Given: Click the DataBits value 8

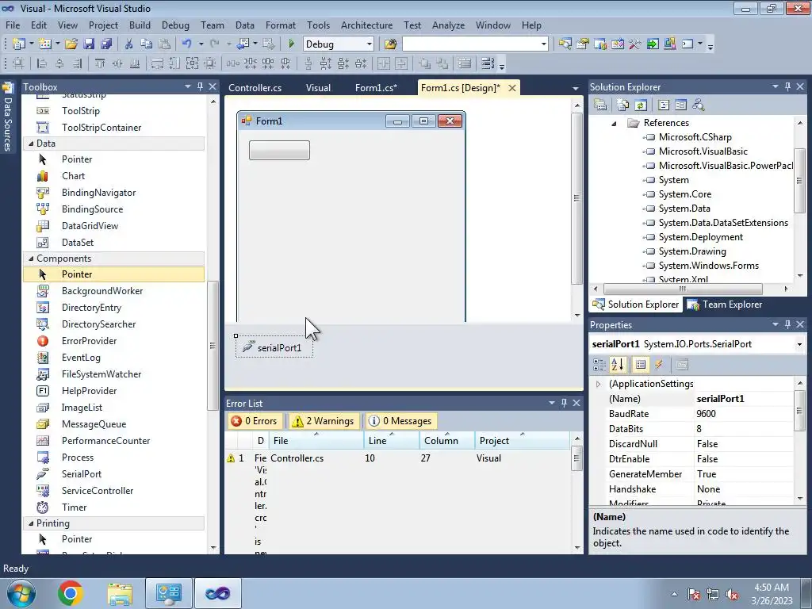Looking at the screenshot, I should tap(744, 429).
